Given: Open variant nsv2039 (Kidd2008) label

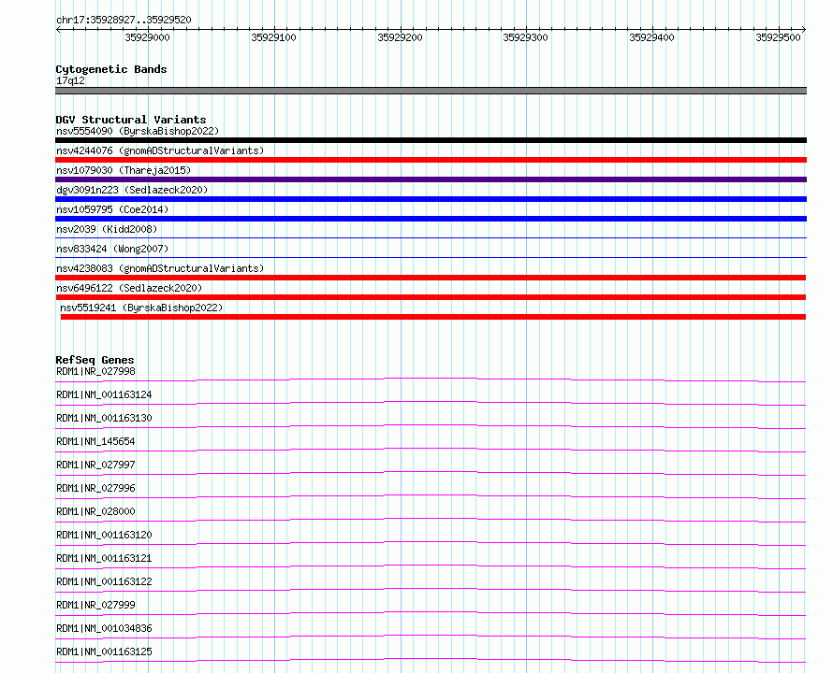Looking at the screenshot, I should pos(107,229).
